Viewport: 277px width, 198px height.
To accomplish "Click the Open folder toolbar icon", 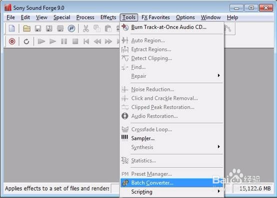I will [x=26, y=28].
